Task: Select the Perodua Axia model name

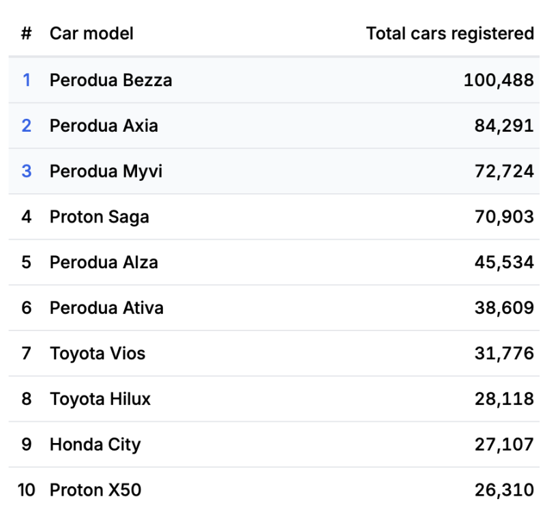Action: point(104,126)
